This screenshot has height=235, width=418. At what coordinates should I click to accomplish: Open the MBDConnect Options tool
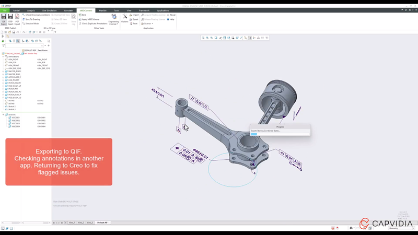pyautogui.click(x=125, y=19)
